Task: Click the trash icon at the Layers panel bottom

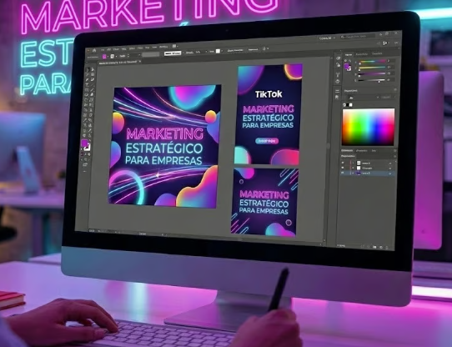Action: point(387,248)
